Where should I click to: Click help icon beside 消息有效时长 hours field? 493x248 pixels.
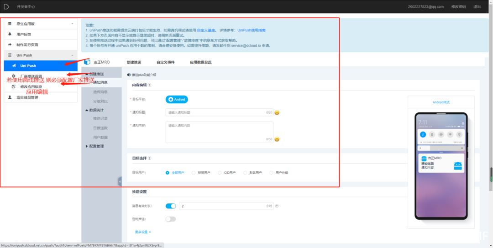click(277, 206)
